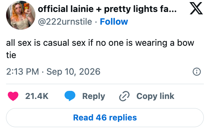Click the chain link copy icon

[124, 96]
